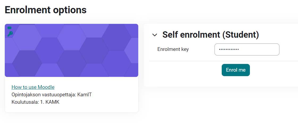Click the empty space right of the key field
The width and height of the screenshot is (298, 126).
(288, 50)
